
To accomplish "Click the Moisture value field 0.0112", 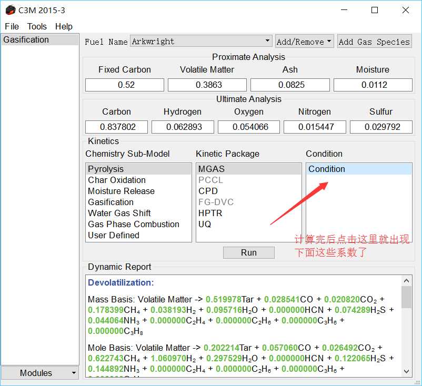I will 373,85.
